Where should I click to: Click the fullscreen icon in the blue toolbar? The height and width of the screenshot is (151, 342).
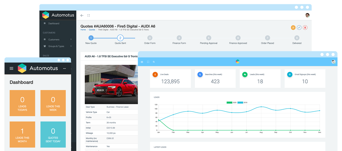[148, 62]
